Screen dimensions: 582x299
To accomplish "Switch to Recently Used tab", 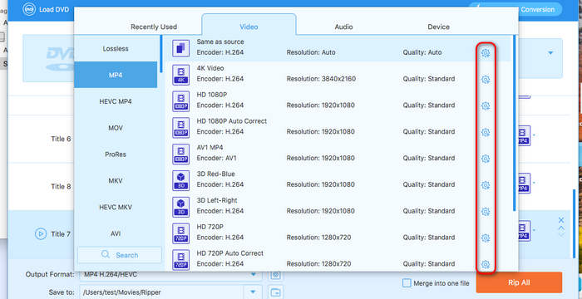I will click(154, 27).
